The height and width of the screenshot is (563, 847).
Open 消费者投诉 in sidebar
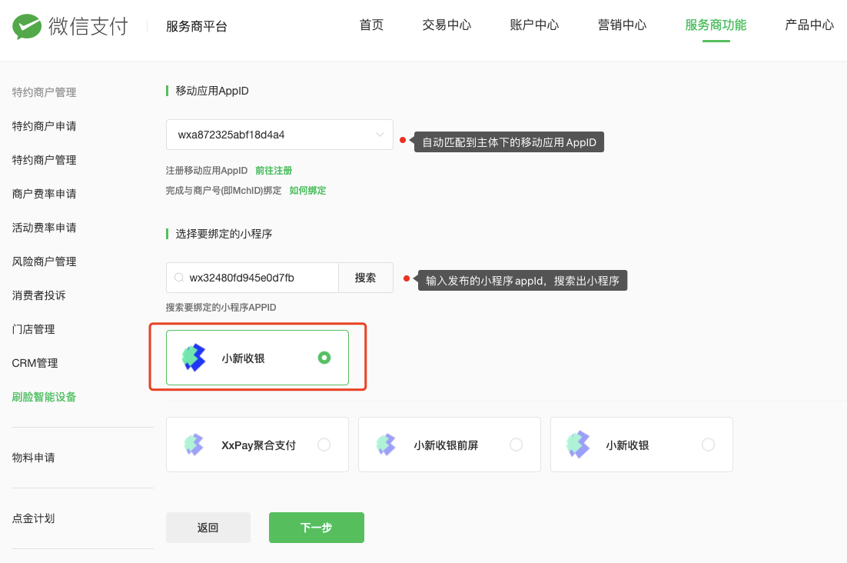[x=39, y=295]
